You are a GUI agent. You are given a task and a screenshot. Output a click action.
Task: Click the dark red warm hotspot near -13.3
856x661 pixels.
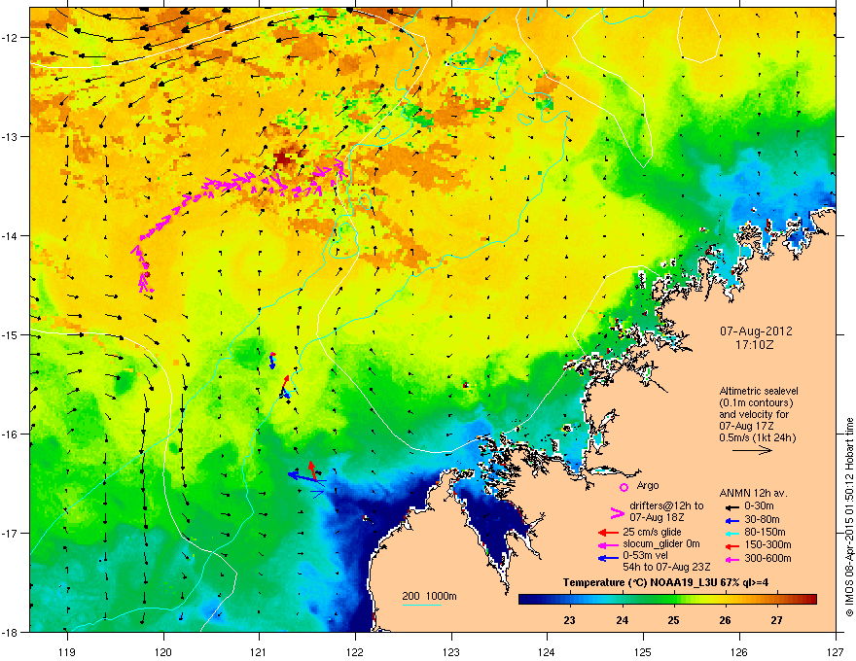pos(283,158)
